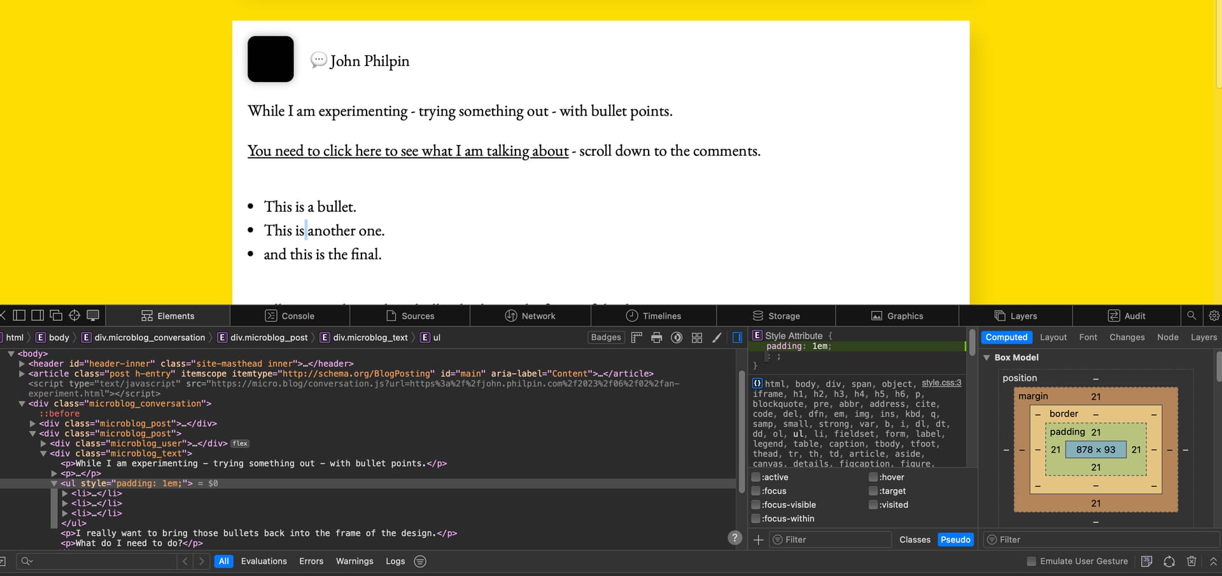Collapse the selected ul style node
Screen dimensions: 1222x576
pos(54,484)
